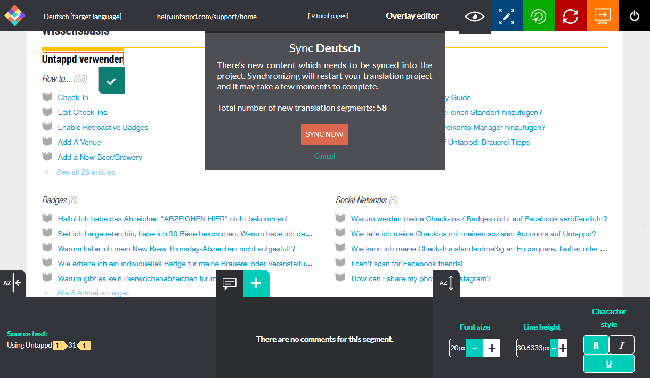Select the Overlay editor tab
This screenshot has width=650, height=378.
coord(412,16)
